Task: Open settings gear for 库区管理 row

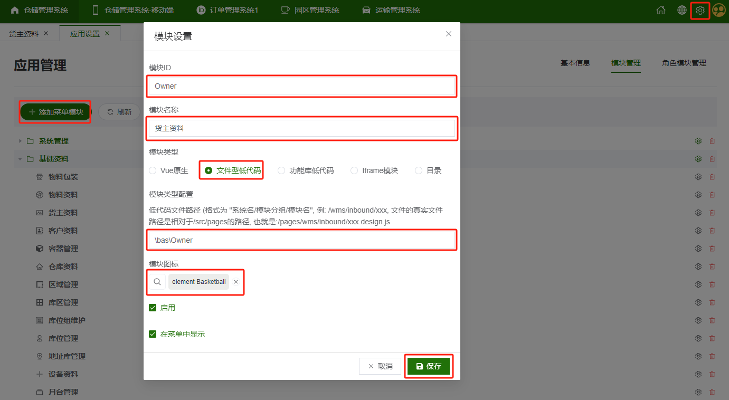Action: 698,302
